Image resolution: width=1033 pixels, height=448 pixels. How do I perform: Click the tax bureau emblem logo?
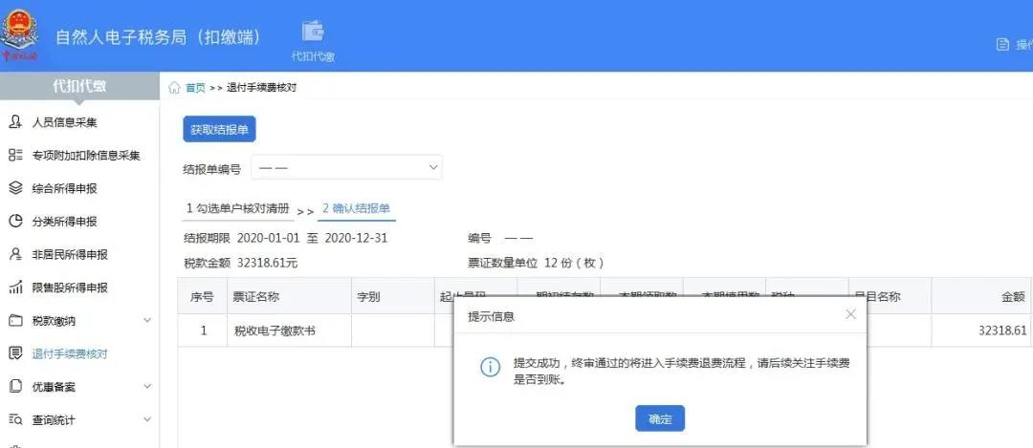[x=20, y=36]
